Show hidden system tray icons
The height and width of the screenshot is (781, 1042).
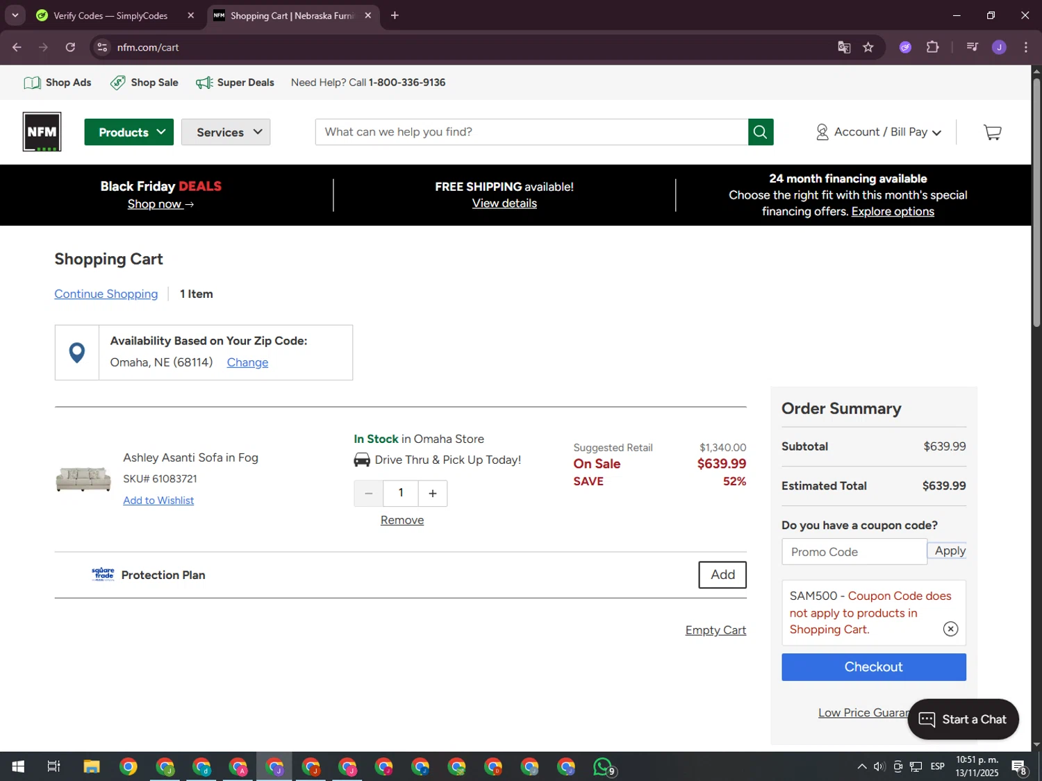pyautogui.click(x=861, y=766)
